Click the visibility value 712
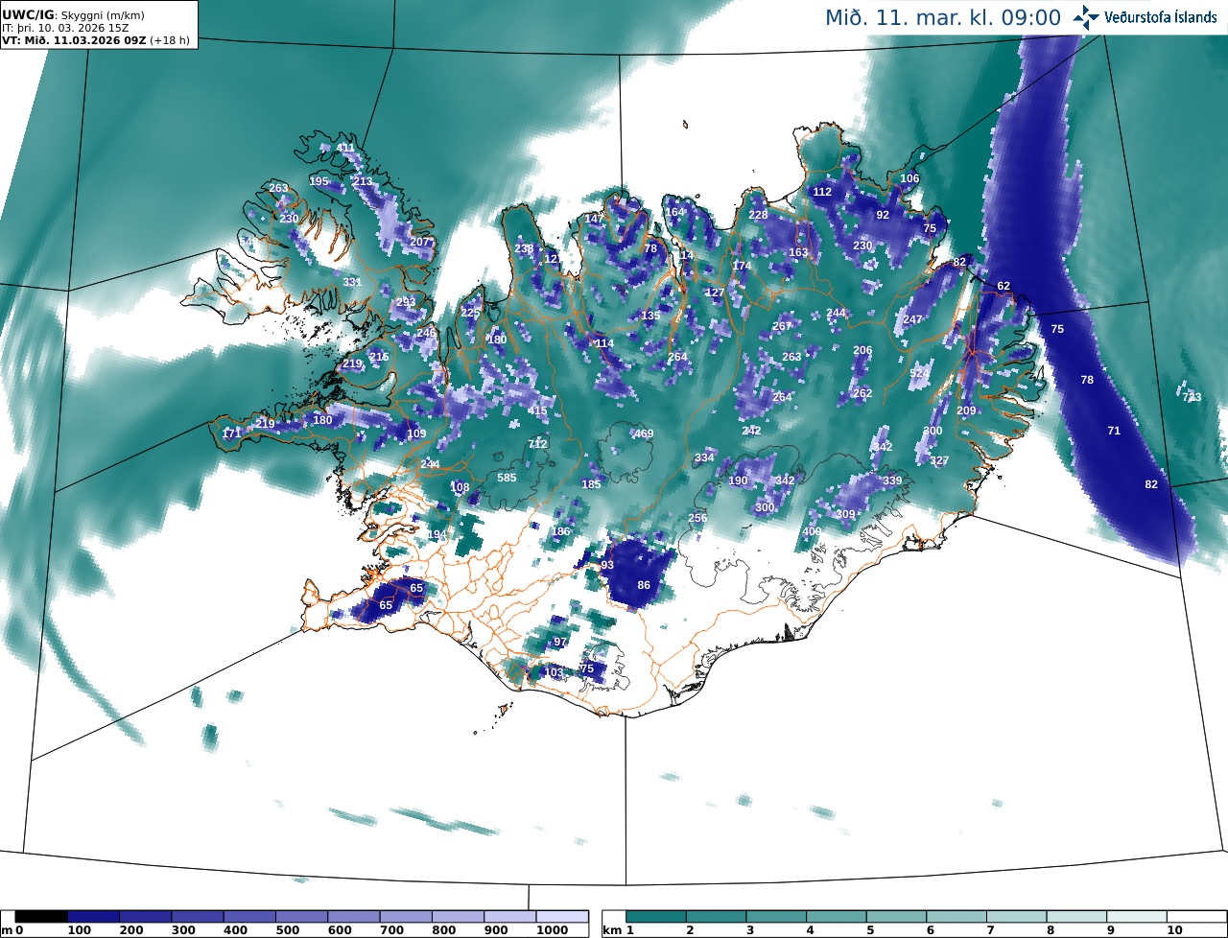Viewport: 1228px width, 938px height. point(537,444)
